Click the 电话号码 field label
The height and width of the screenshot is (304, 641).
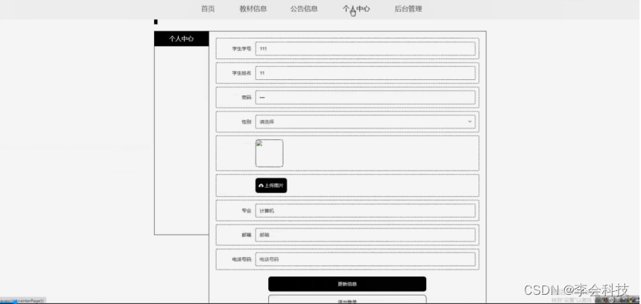click(x=242, y=259)
